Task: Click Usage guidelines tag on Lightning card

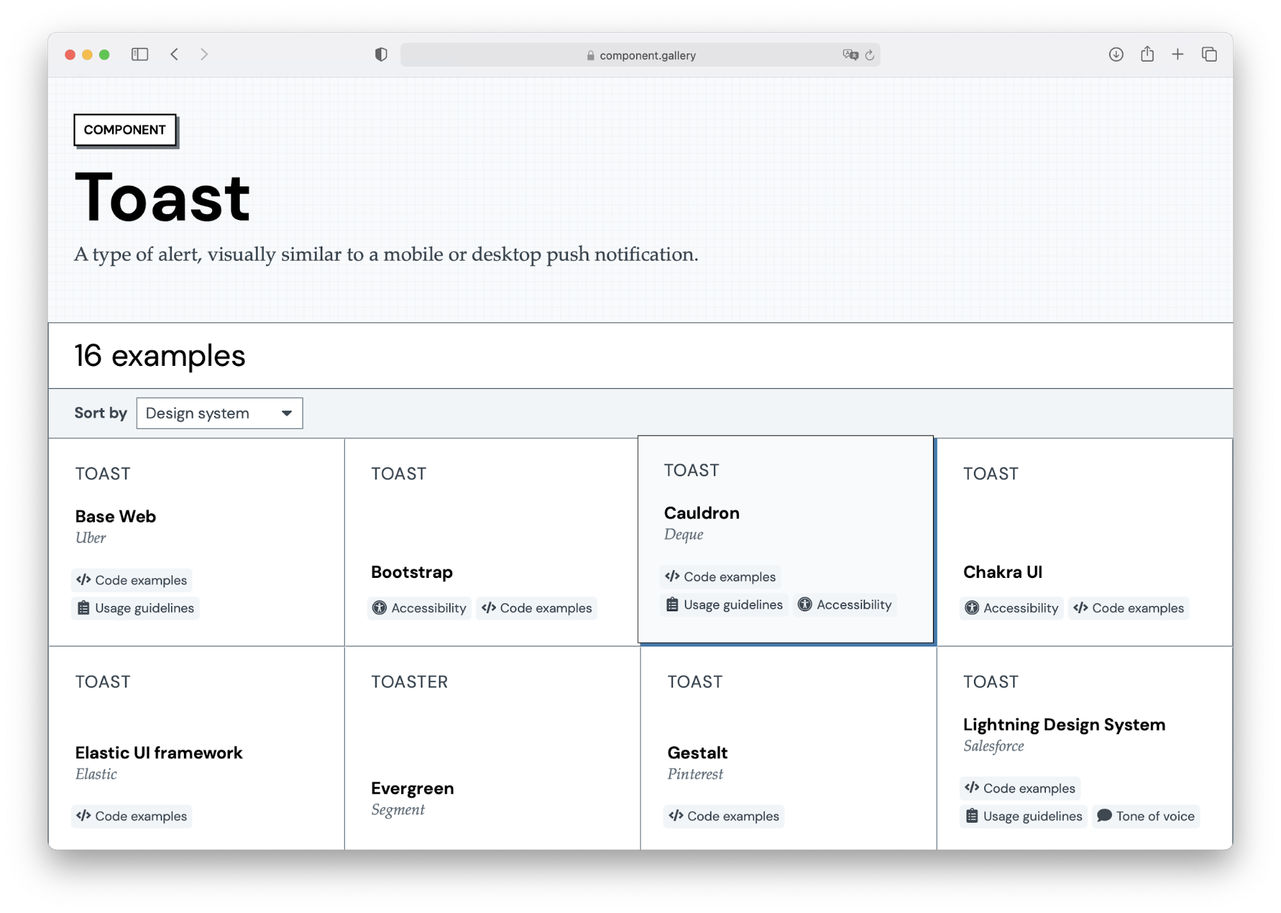Action: (1023, 816)
